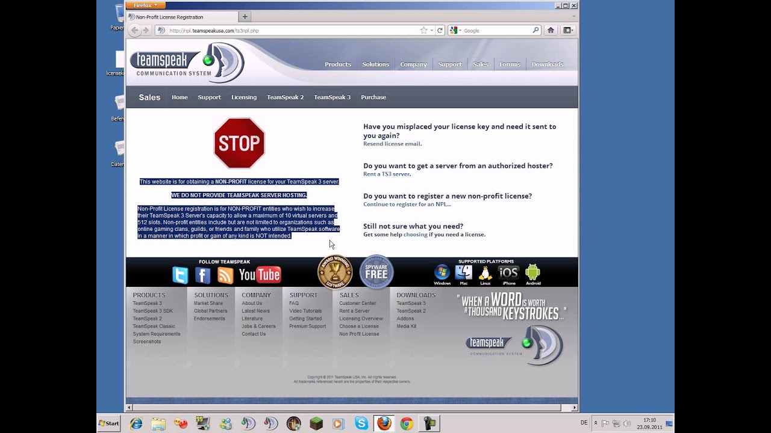Open the YouTube logo link

(260, 275)
